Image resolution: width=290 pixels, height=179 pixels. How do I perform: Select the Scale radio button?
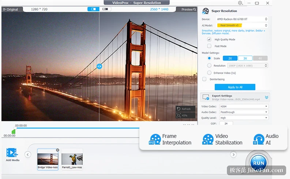[209, 58]
